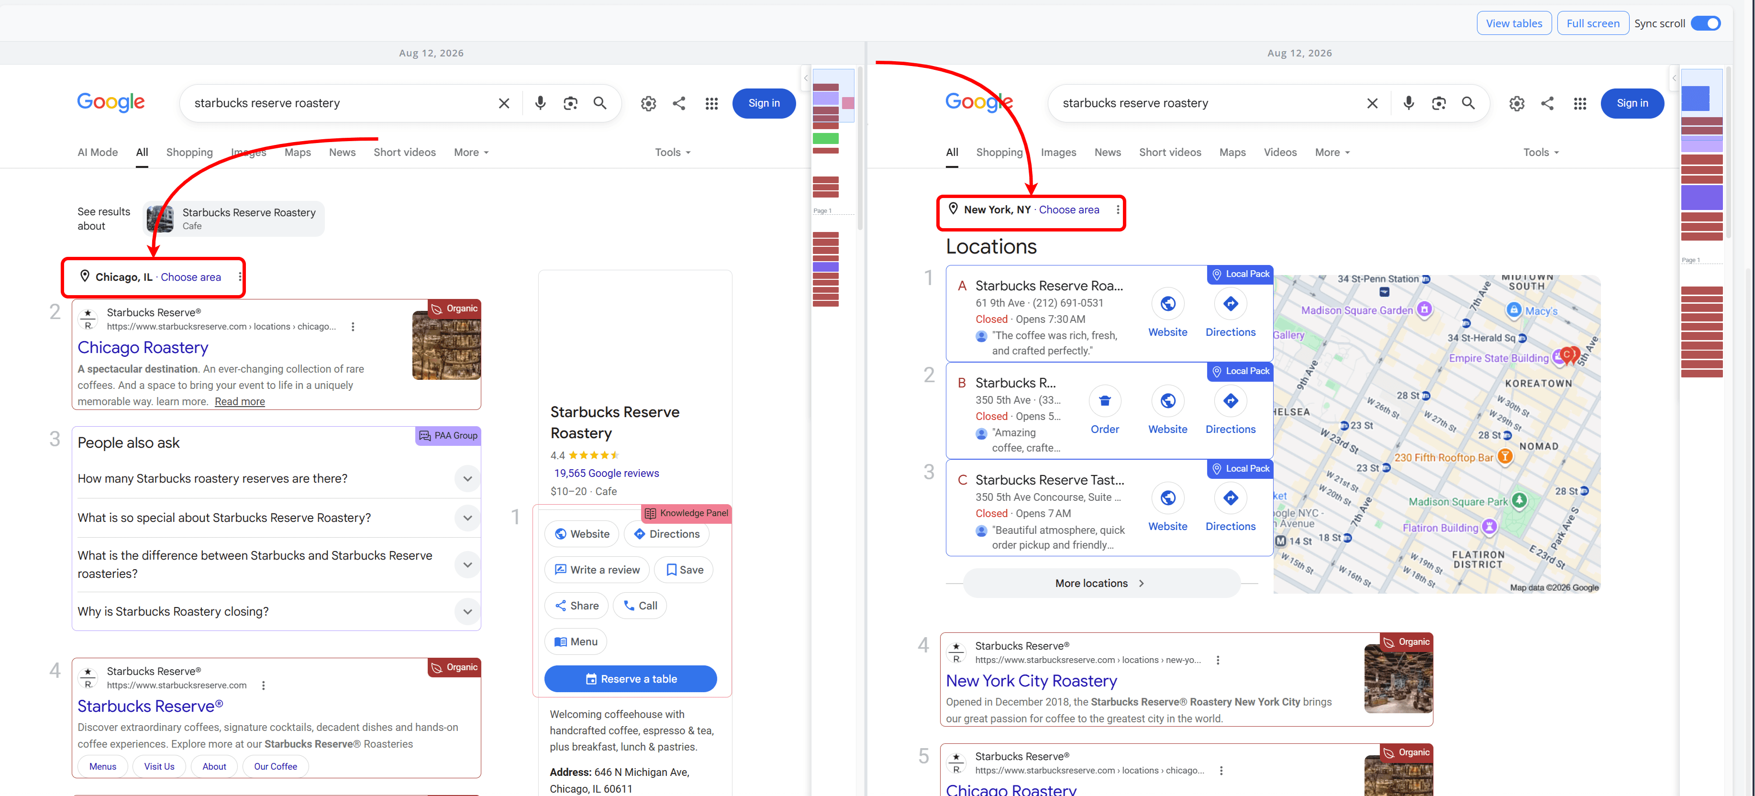Open options for Chicago Roastery organic result

(x=353, y=327)
